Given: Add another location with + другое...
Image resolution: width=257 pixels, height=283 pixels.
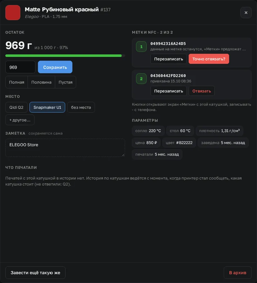Looking at the screenshot, I should [x=20, y=120].
